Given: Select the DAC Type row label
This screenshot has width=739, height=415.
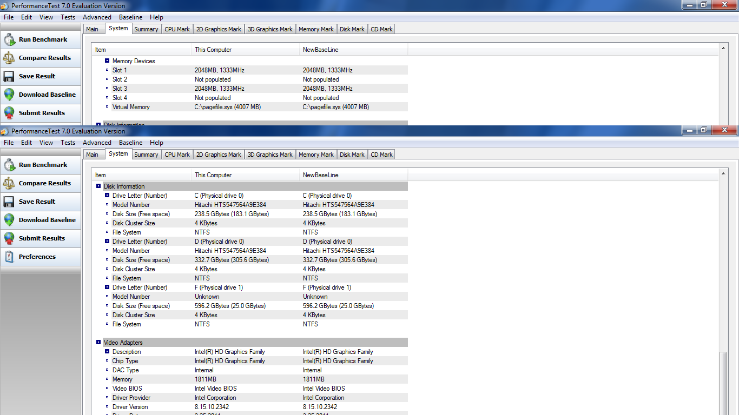Looking at the screenshot, I should (x=126, y=370).
